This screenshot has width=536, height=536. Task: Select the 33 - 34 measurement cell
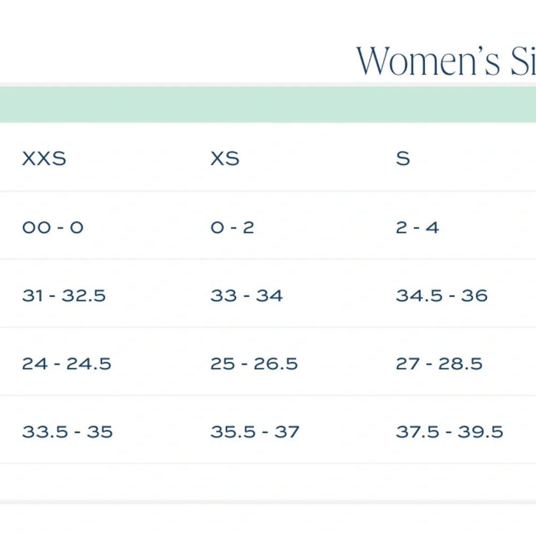tap(247, 295)
